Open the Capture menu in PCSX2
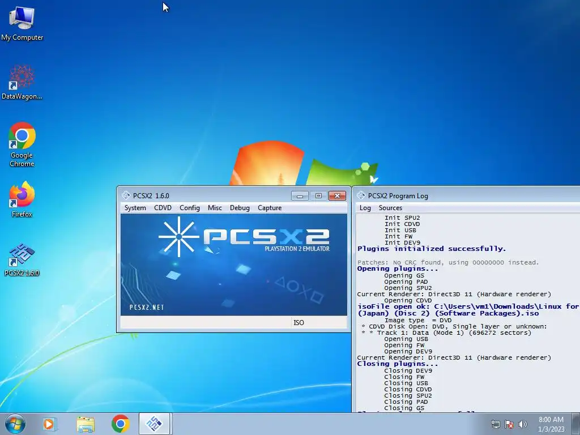 coord(270,208)
